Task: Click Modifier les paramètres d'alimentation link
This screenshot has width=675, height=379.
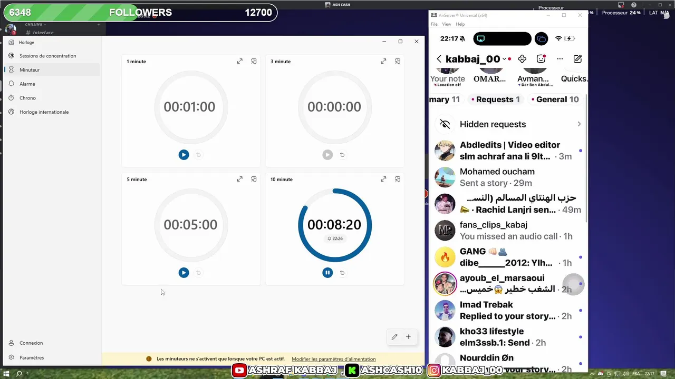Action: (x=333, y=359)
